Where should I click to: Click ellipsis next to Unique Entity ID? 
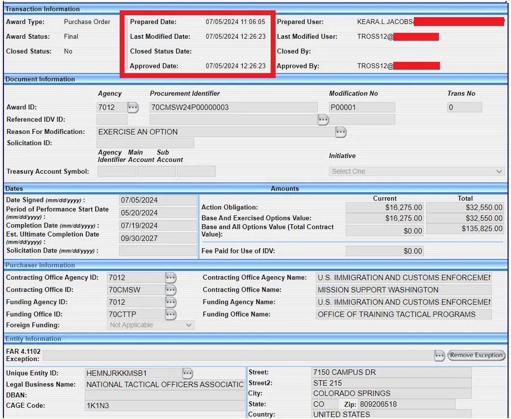click(187, 373)
